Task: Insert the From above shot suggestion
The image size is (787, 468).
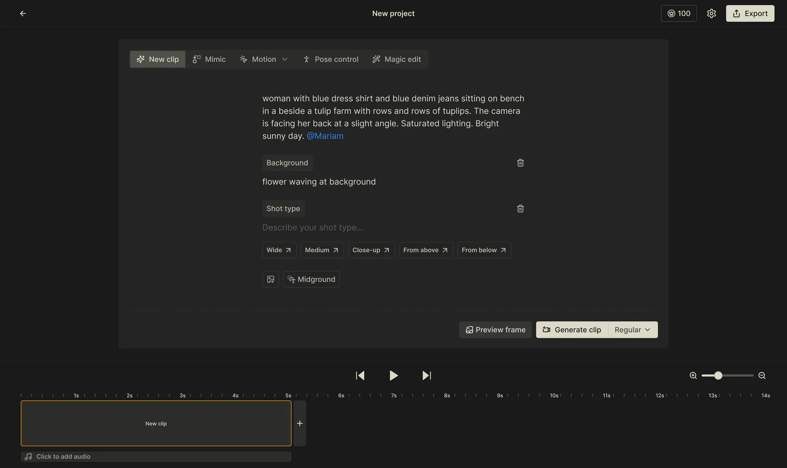Action: point(426,250)
